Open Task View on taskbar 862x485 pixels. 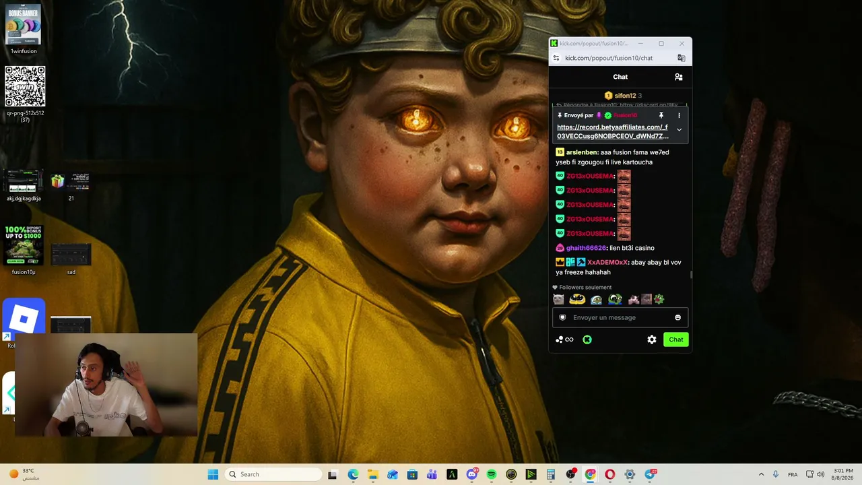coord(332,474)
